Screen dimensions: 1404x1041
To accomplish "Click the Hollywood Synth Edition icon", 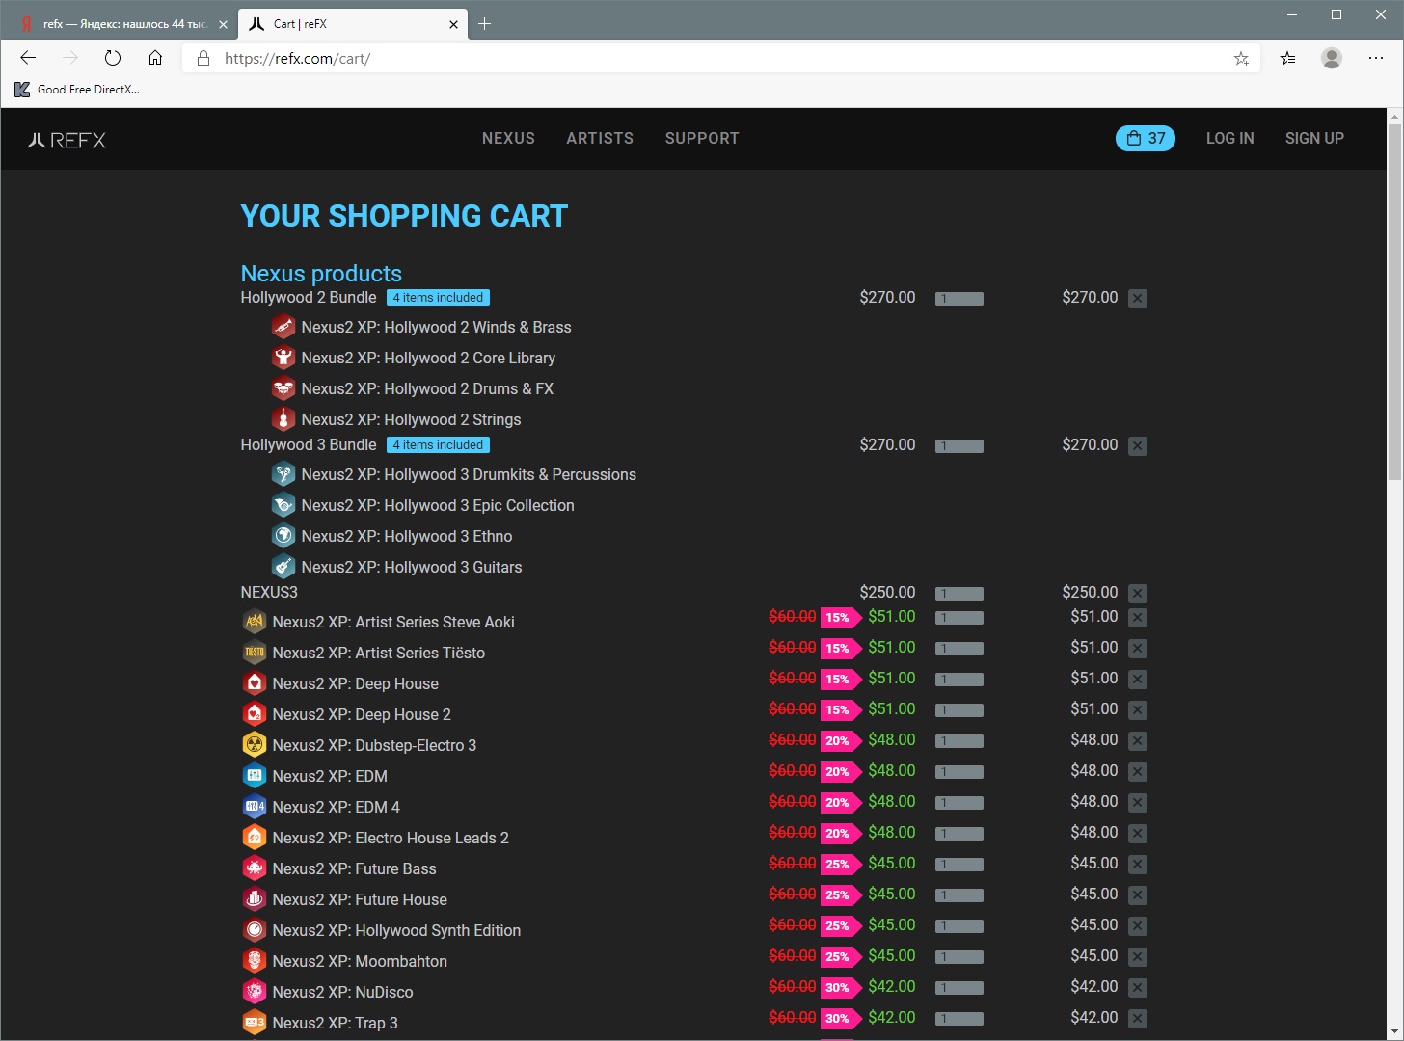I will 255,930.
